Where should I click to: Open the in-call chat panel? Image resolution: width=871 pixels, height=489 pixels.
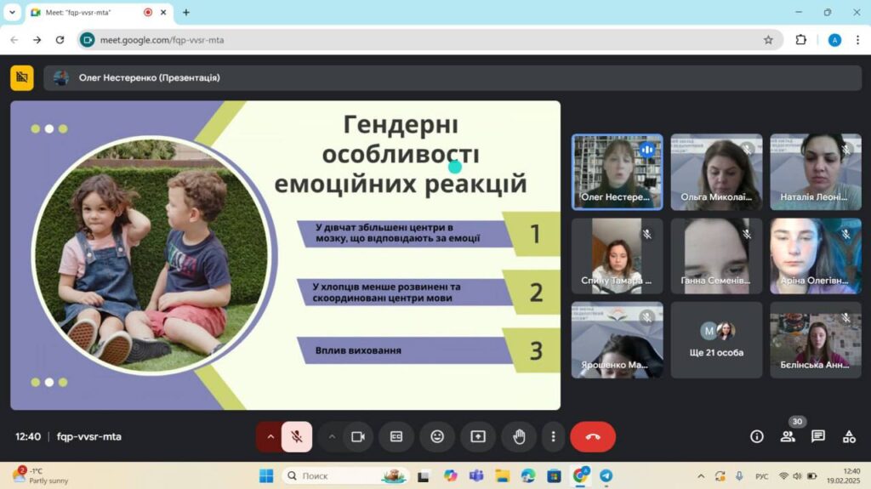pyautogui.click(x=818, y=436)
